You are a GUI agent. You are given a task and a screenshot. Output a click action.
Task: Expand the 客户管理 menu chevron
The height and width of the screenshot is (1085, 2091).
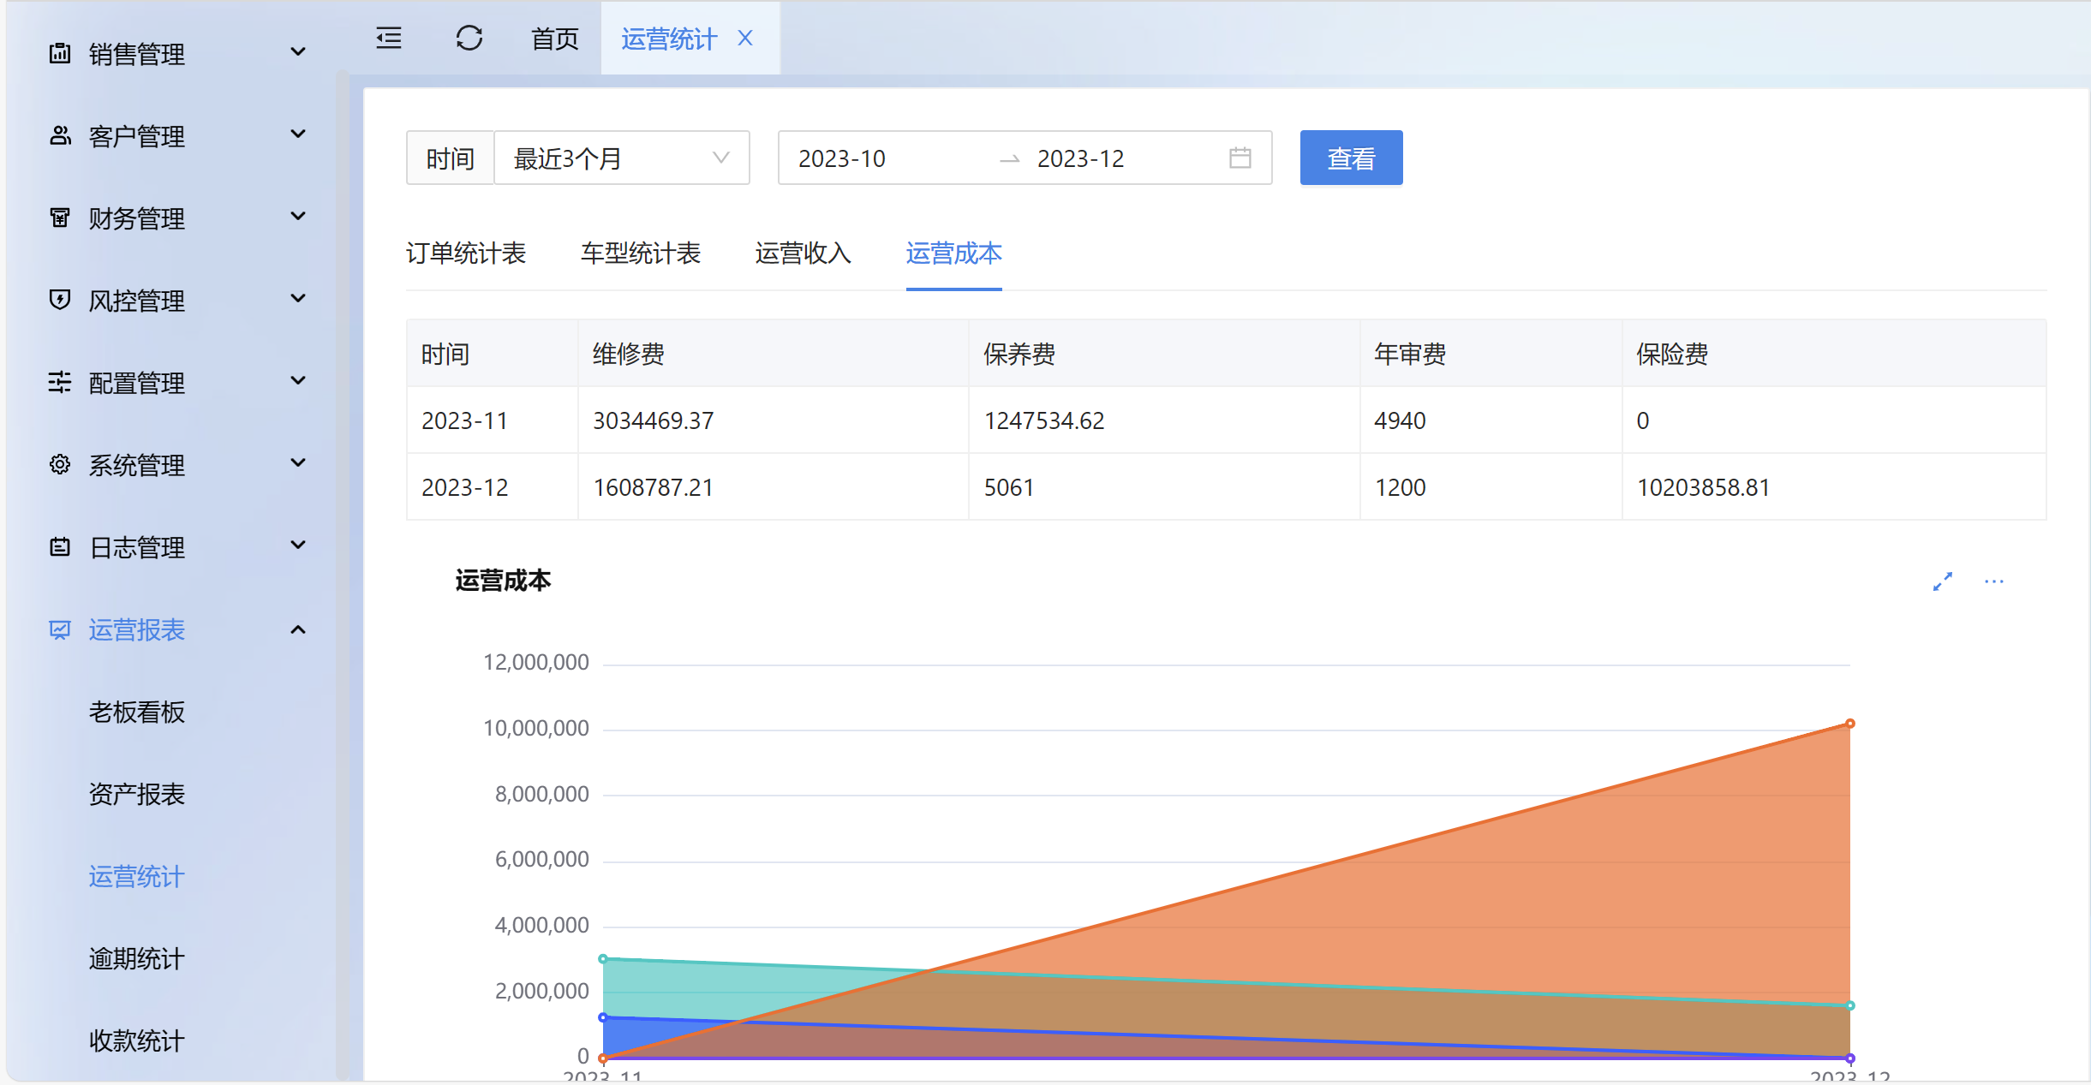(x=298, y=134)
